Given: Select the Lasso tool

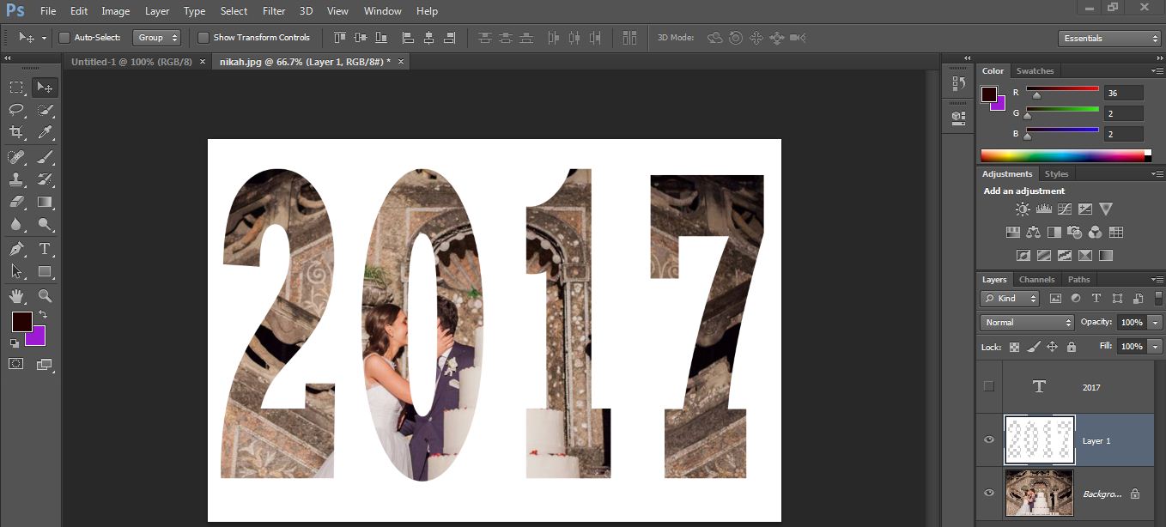Looking at the screenshot, I should (19, 110).
